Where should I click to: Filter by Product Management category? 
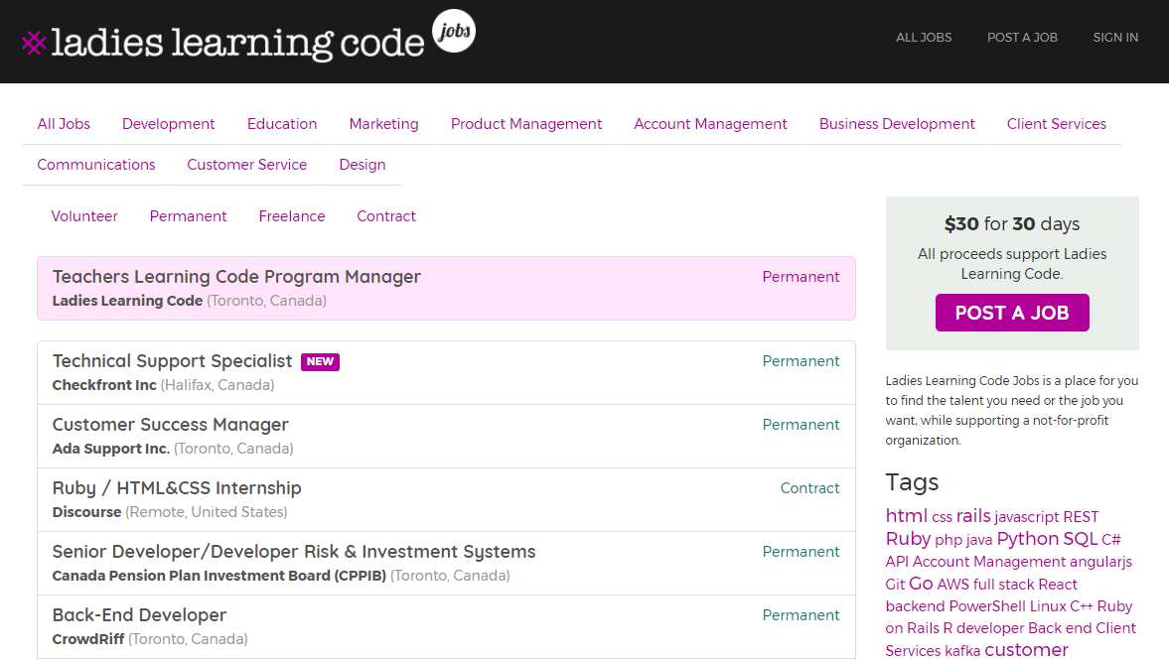[x=526, y=124]
